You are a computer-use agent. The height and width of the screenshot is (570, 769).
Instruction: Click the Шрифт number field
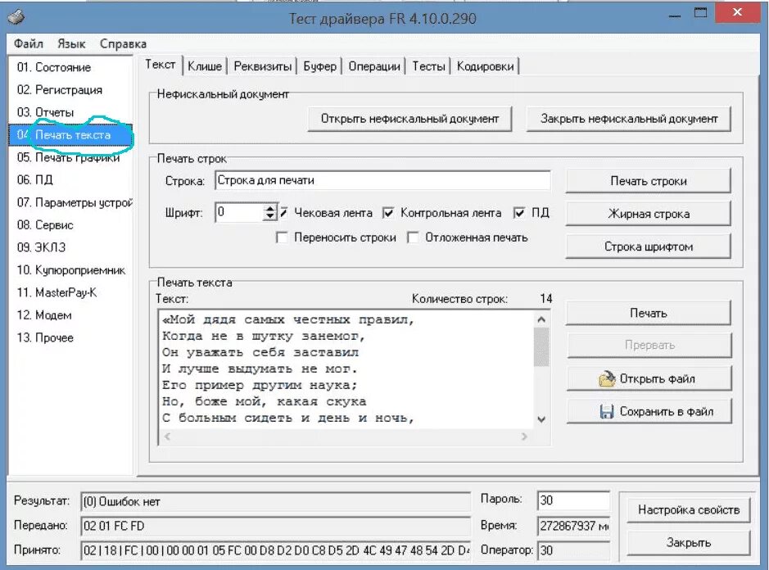tap(239, 212)
